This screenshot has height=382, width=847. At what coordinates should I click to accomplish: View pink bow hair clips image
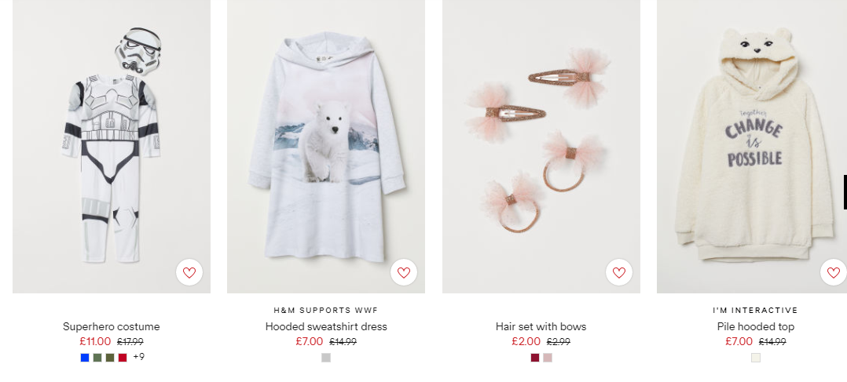point(541,146)
